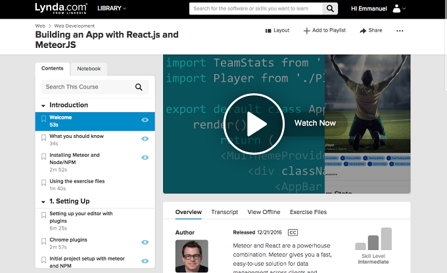Open Using the exercise files lesson

tap(95, 185)
